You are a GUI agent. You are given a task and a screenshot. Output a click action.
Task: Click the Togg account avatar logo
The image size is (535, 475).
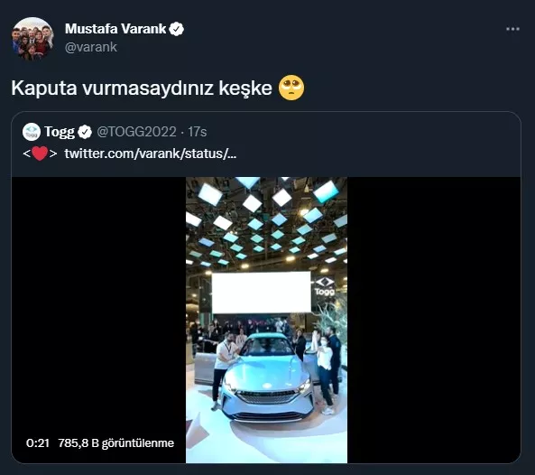pos(32,132)
